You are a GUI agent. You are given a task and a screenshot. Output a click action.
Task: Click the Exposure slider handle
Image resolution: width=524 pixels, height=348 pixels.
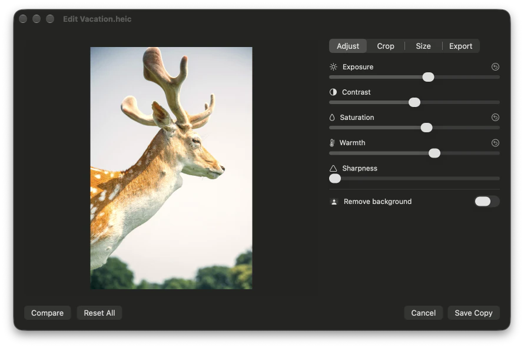pos(428,77)
